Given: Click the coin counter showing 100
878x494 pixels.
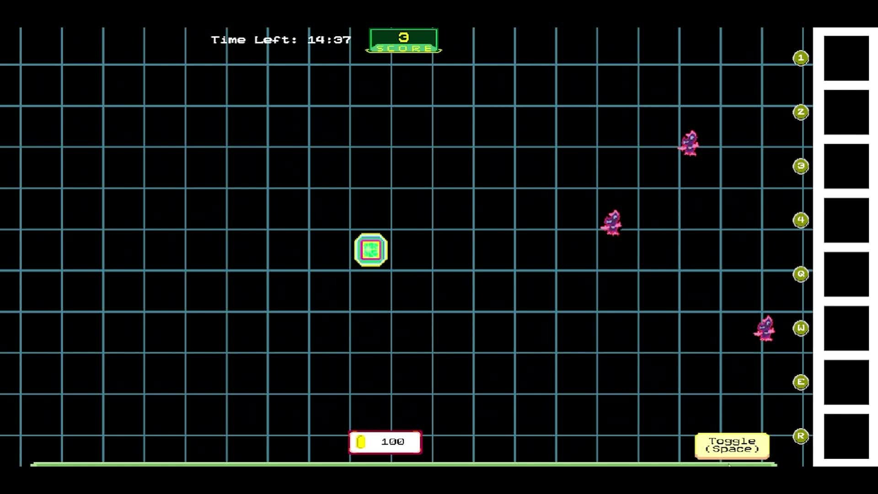Looking at the screenshot, I should point(385,442).
